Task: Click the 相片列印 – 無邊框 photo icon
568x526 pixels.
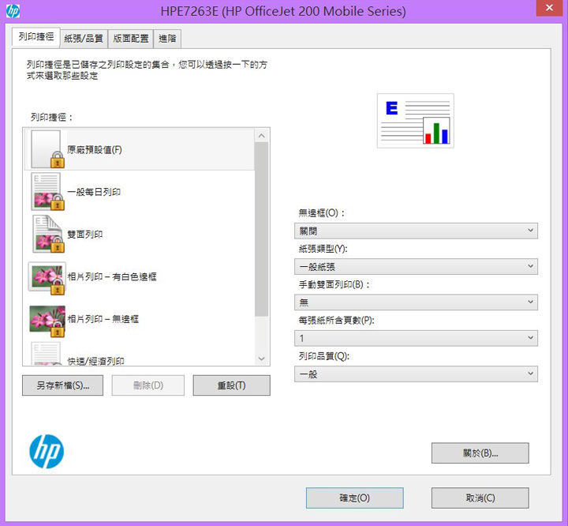Action: tap(47, 321)
